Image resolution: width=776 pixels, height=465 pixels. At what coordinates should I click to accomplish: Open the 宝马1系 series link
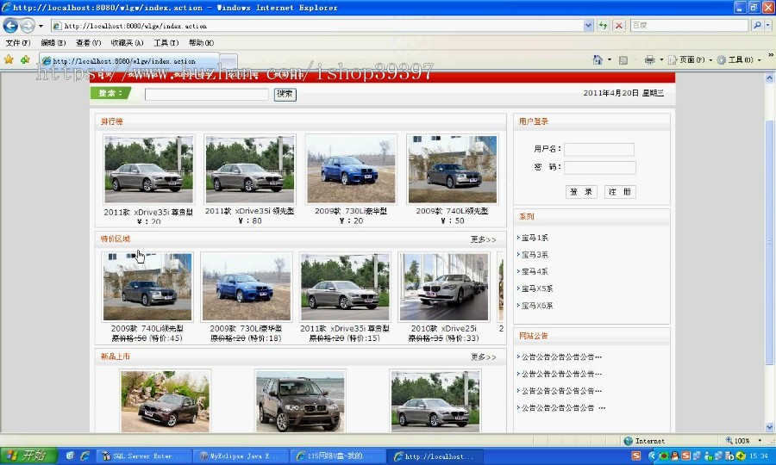coord(535,238)
